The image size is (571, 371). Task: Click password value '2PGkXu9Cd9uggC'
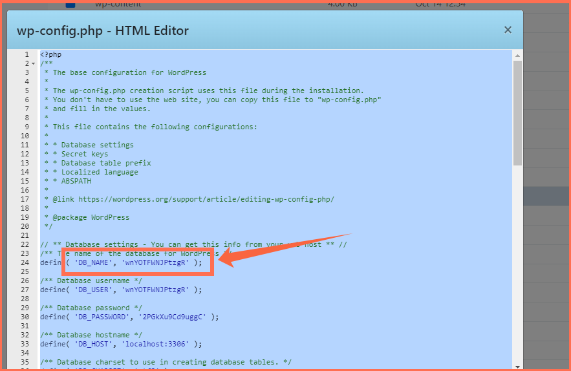click(x=172, y=317)
